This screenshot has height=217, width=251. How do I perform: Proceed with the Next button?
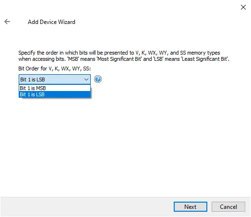191,206
